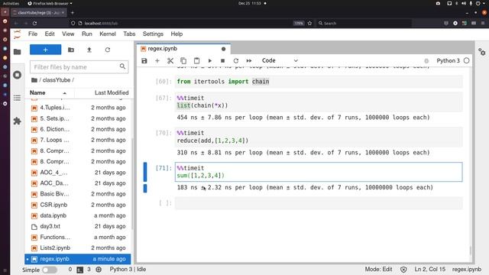Screen dimensions: 489x275
Task: Upload files with the upload arrow icon
Action: pyautogui.click(x=89, y=50)
